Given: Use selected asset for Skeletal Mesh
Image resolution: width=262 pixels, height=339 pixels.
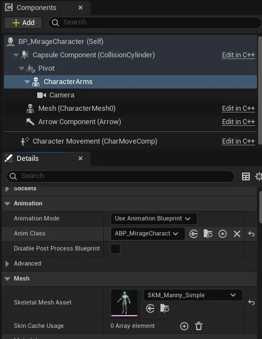Looking at the screenshot, I should click(150, 308).
